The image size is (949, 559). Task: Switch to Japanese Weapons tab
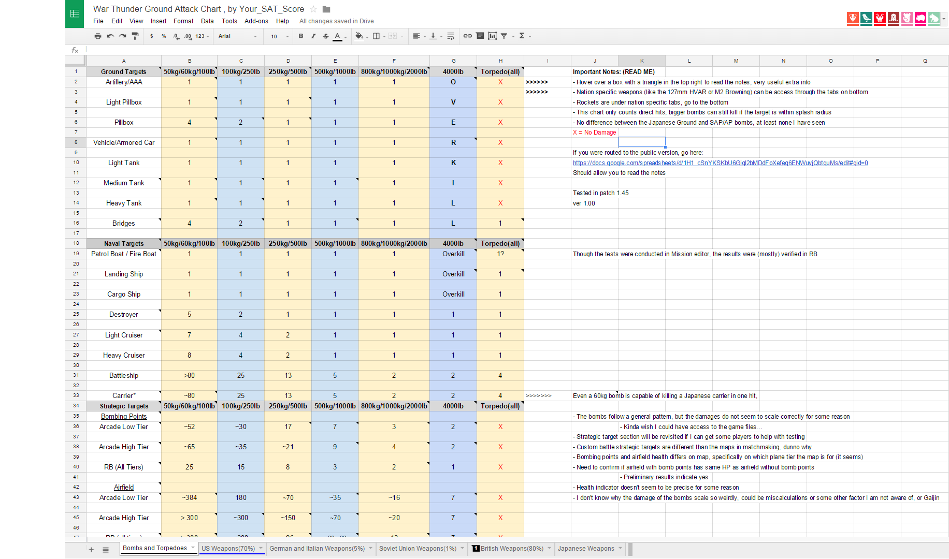point(586,549)
